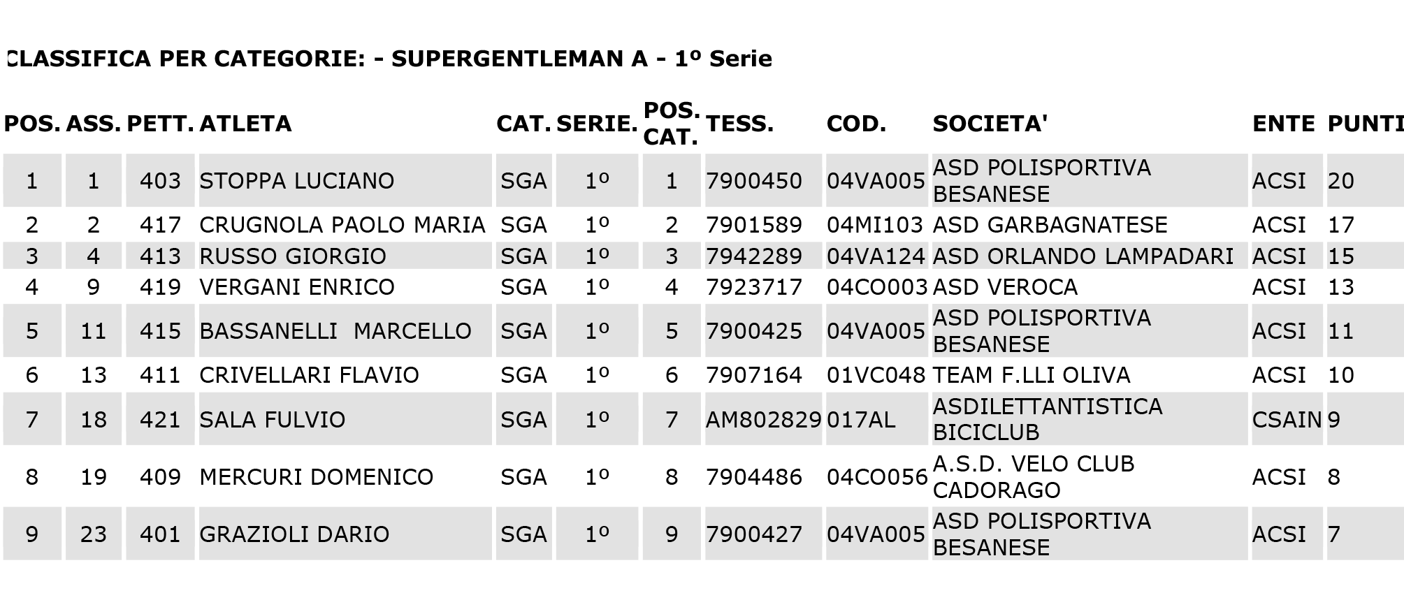Click BASSANELLI MARCELLO in the table
Viewport: 1404px width, 607px height.
pyautogui.click(x=335, y=331)
